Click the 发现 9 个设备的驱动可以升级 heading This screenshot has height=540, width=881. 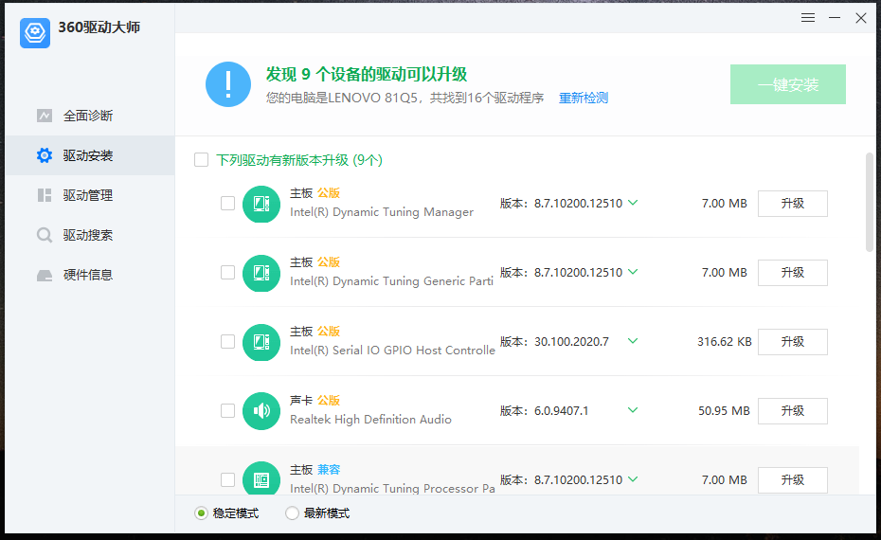pos(367,74)
